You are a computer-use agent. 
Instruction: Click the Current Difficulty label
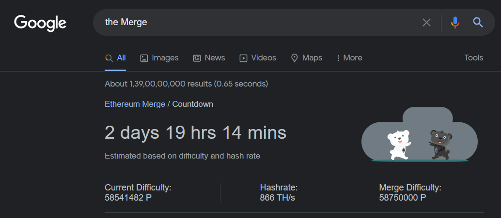point(138,188)
